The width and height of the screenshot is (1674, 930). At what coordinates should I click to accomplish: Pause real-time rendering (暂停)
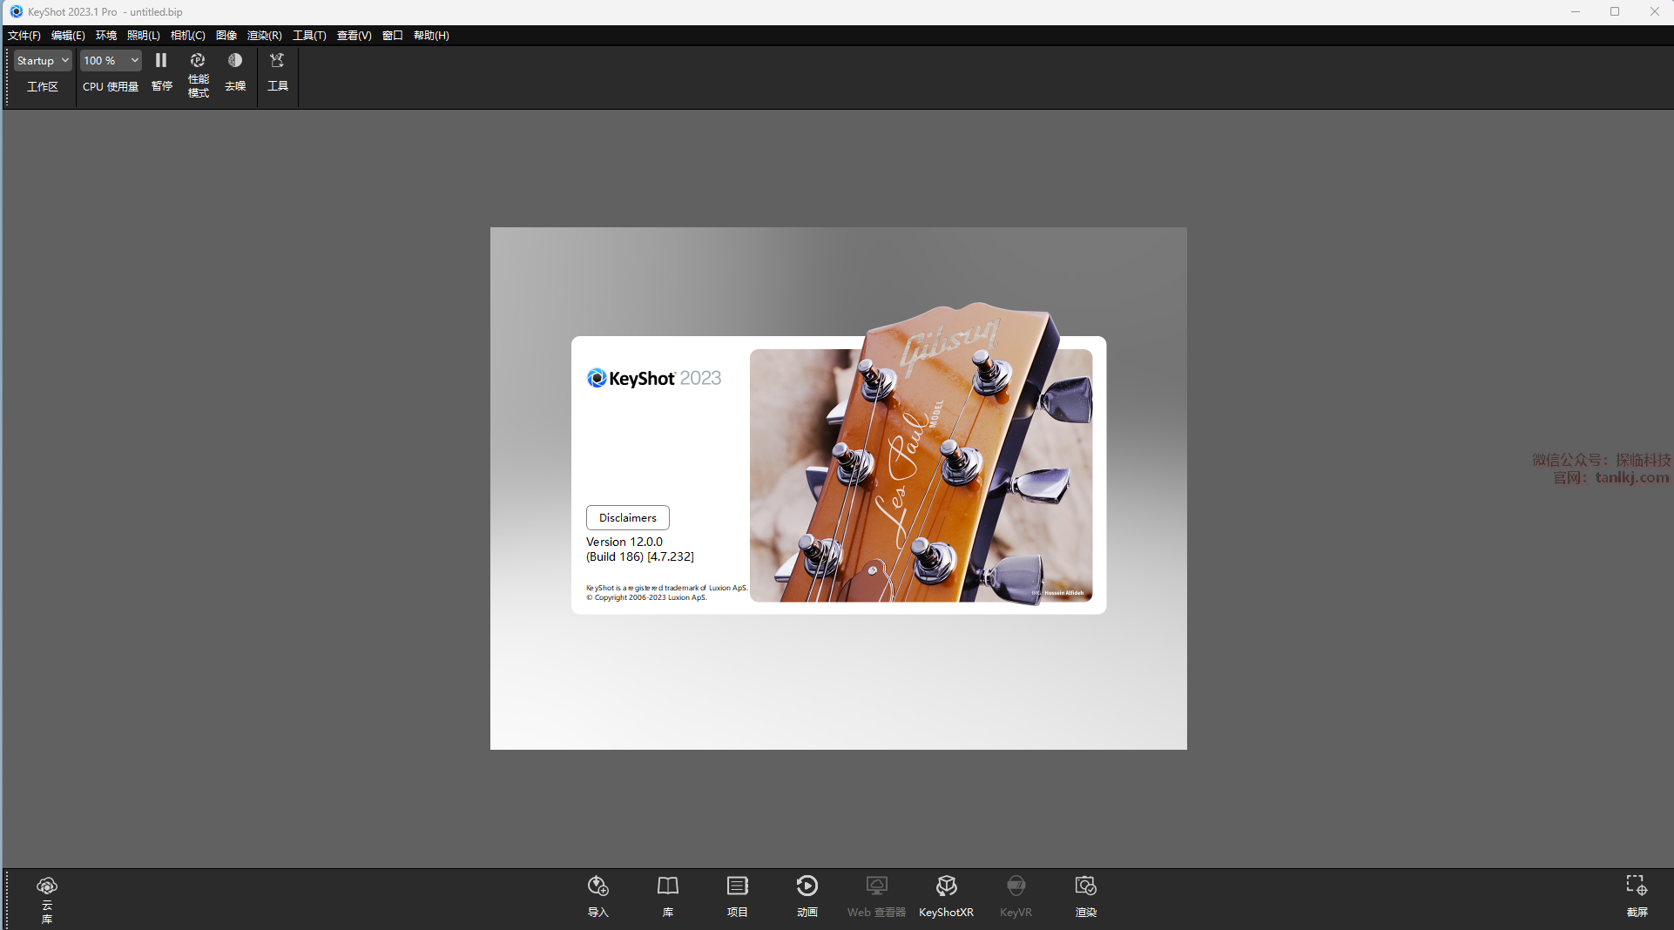tap(161, 71)
